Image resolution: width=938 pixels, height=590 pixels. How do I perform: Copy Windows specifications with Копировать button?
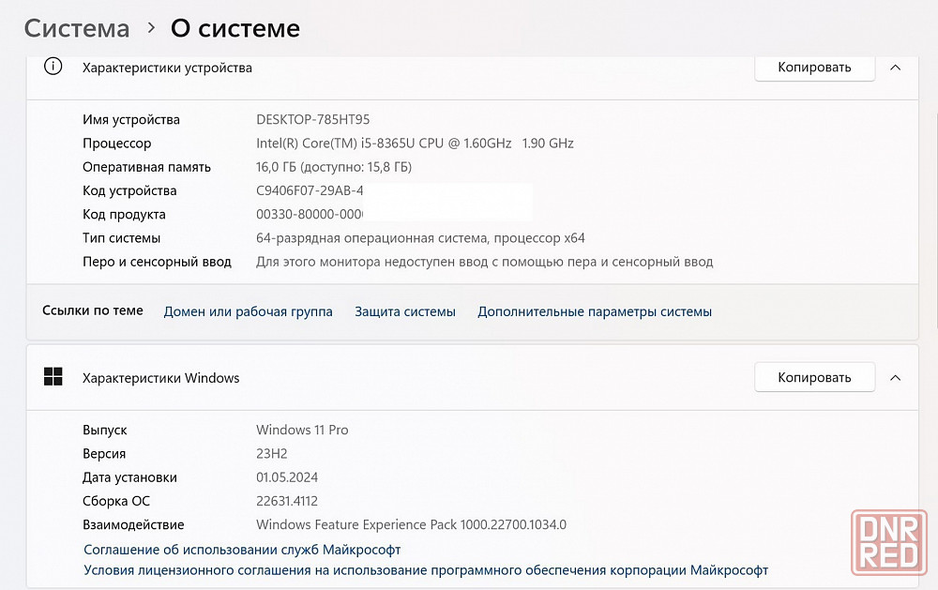(814, 378)
